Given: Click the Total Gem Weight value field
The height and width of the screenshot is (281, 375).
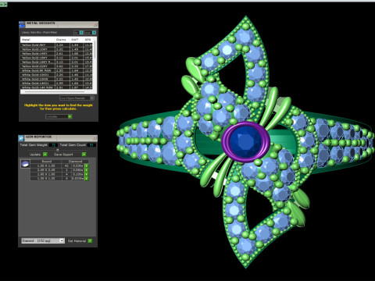Looking at the screenshot, I should 53,145.
